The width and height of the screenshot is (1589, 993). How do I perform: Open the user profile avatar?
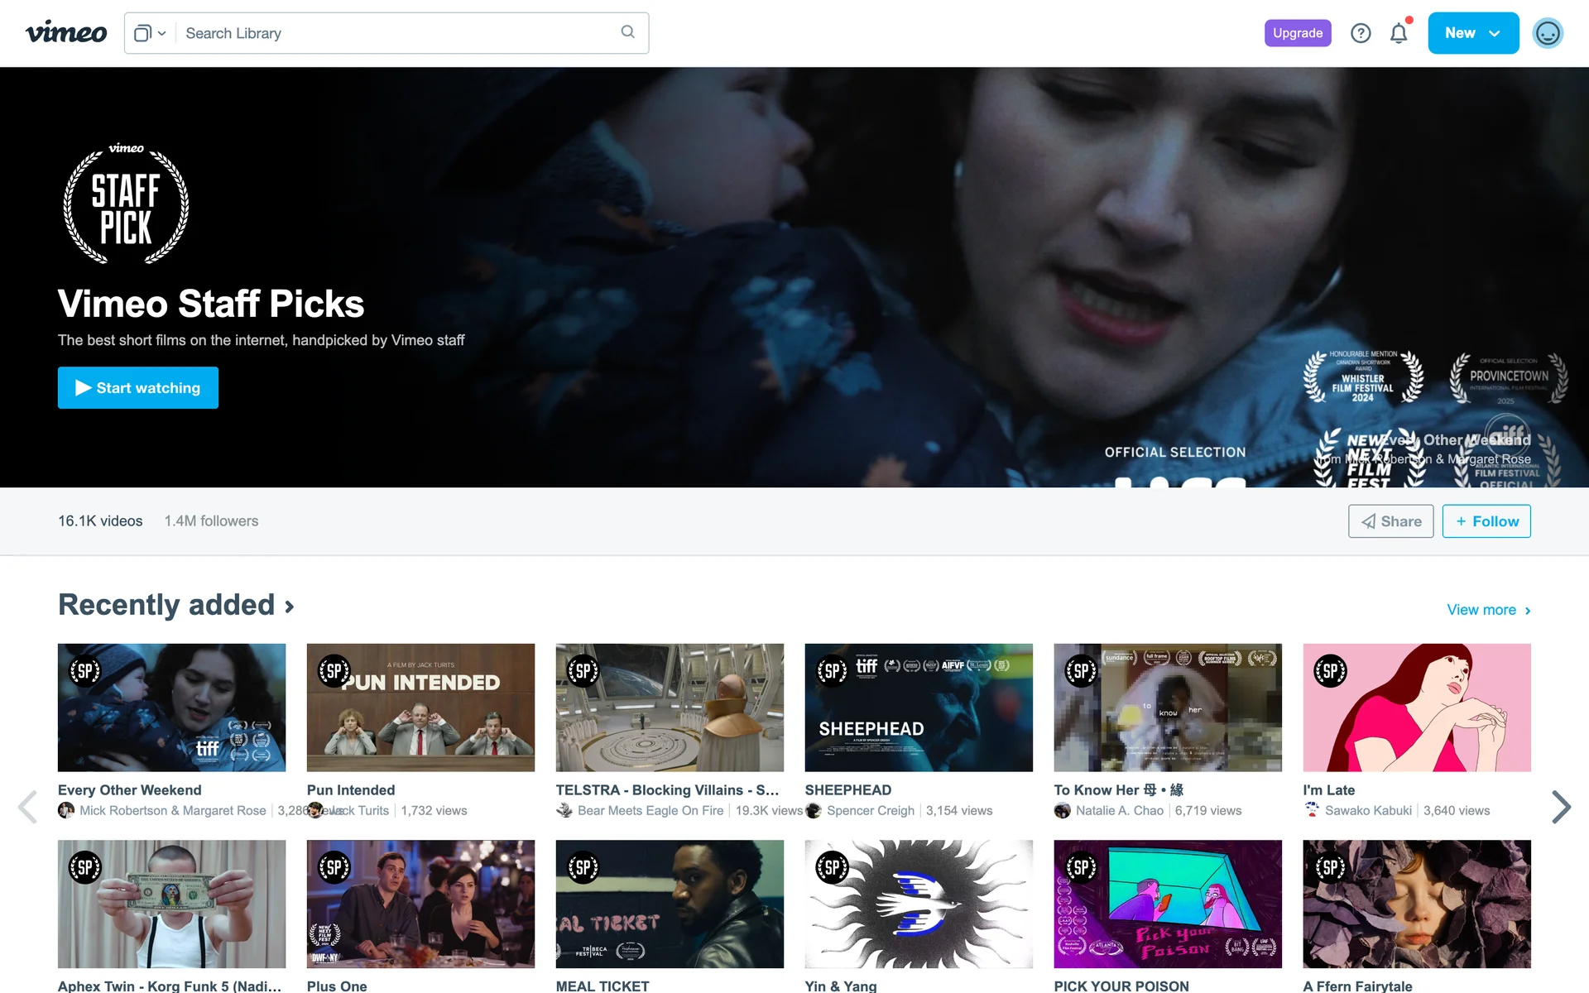[1547, 33]
